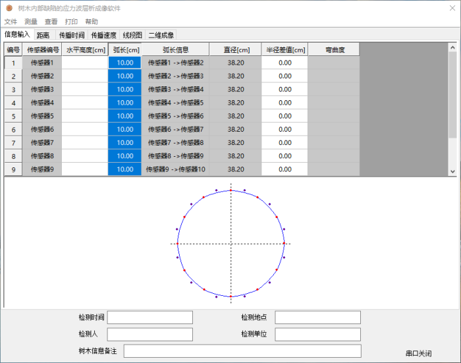Select the 水平高度 cell for 传感器1
461x363 pixels.
point(84,63)
